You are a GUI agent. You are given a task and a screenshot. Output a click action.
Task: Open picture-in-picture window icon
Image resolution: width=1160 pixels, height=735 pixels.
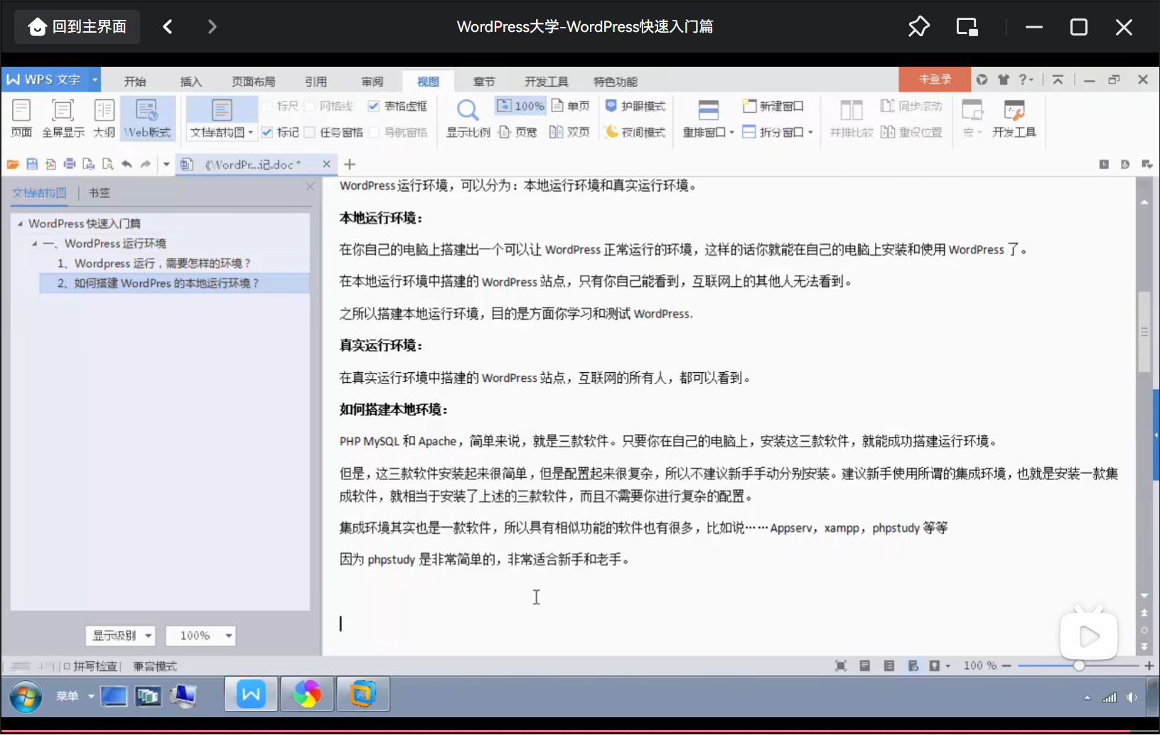[967, 27]
